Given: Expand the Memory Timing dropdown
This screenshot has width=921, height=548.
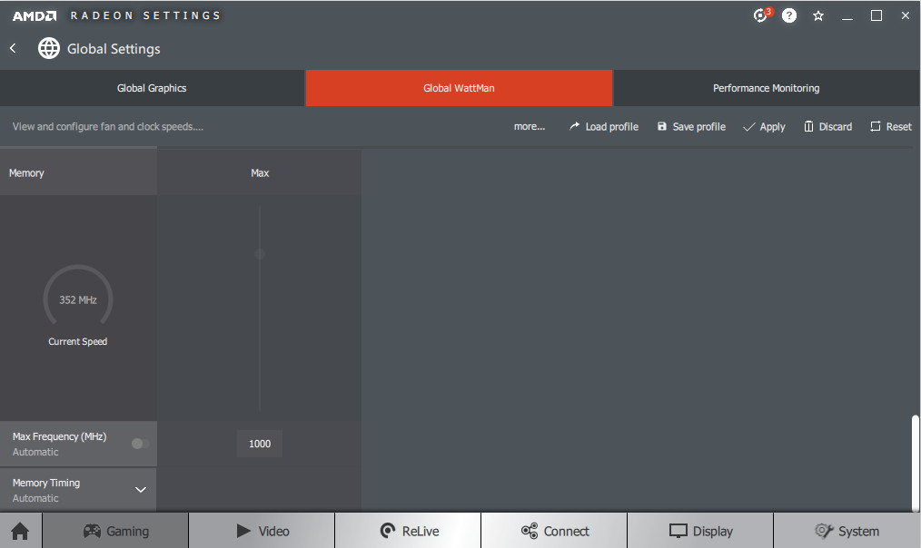Looking at the screenshot, I should (x=141, y=490).
